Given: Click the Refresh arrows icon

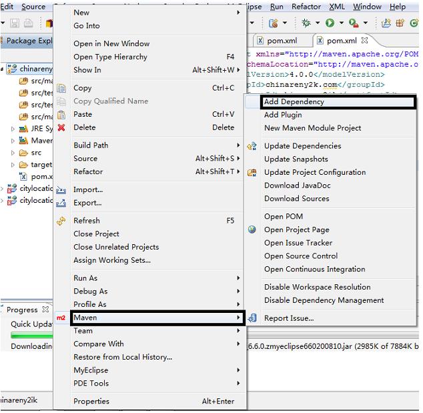Looking at the screenshot, I should coord(61,221).
